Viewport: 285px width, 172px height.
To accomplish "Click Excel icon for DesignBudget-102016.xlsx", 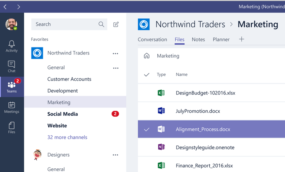I will tap(161, 93).
